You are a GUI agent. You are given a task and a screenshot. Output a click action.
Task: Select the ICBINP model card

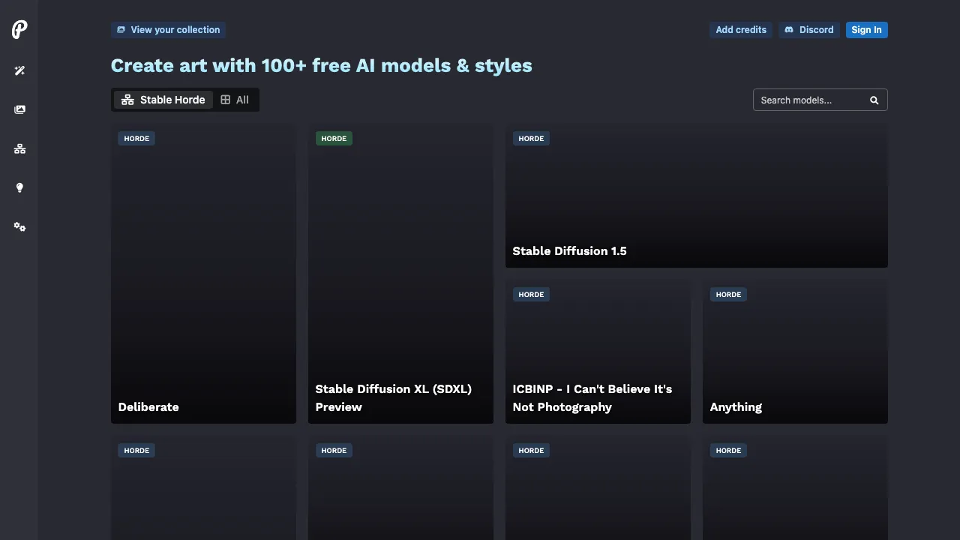(x=598, y=352)
